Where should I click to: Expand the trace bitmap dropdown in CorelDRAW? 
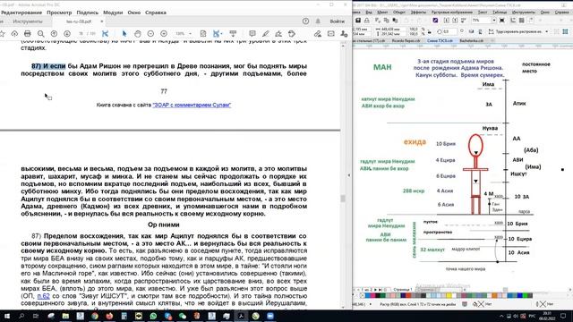coord(547,32)
